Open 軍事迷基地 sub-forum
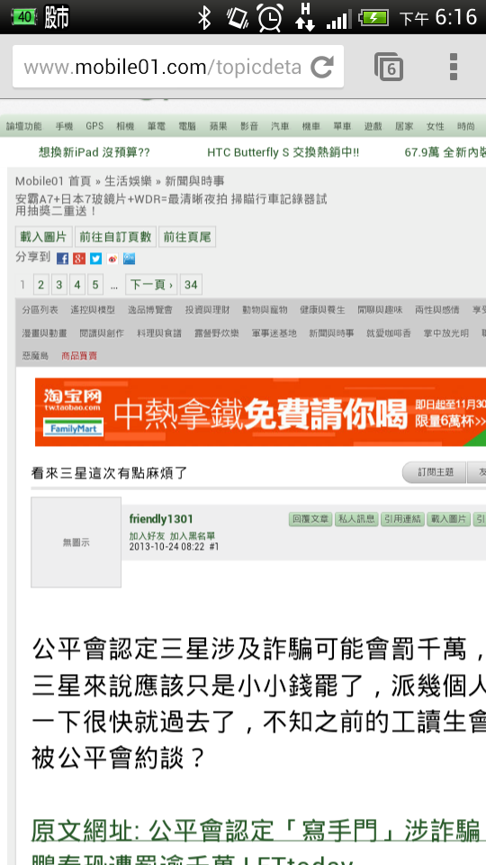The width and height of the screenshot is (486, 865). (274, 333)
